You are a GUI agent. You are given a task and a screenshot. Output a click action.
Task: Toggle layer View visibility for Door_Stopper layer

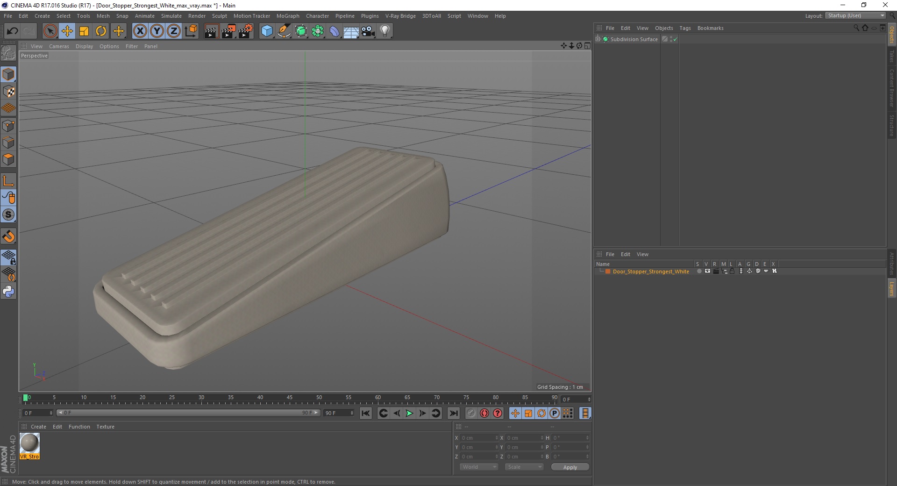click(707, 272)
